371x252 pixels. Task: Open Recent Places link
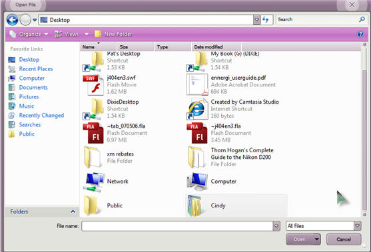(36, 68)
